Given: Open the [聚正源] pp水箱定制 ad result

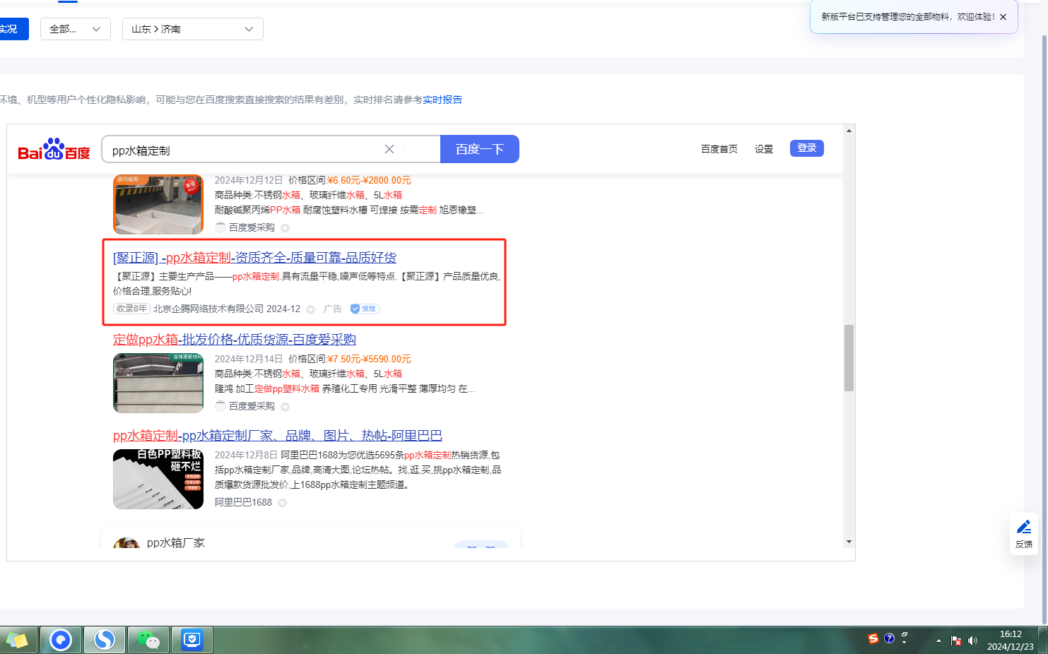Looking at the screenshot, I should (254, 258).
